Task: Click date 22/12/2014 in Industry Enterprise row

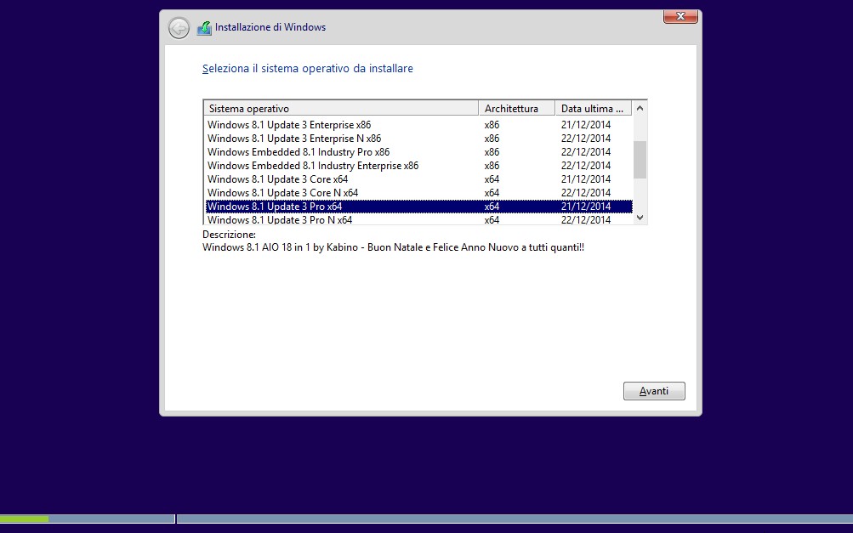Action: coord(586,165)
